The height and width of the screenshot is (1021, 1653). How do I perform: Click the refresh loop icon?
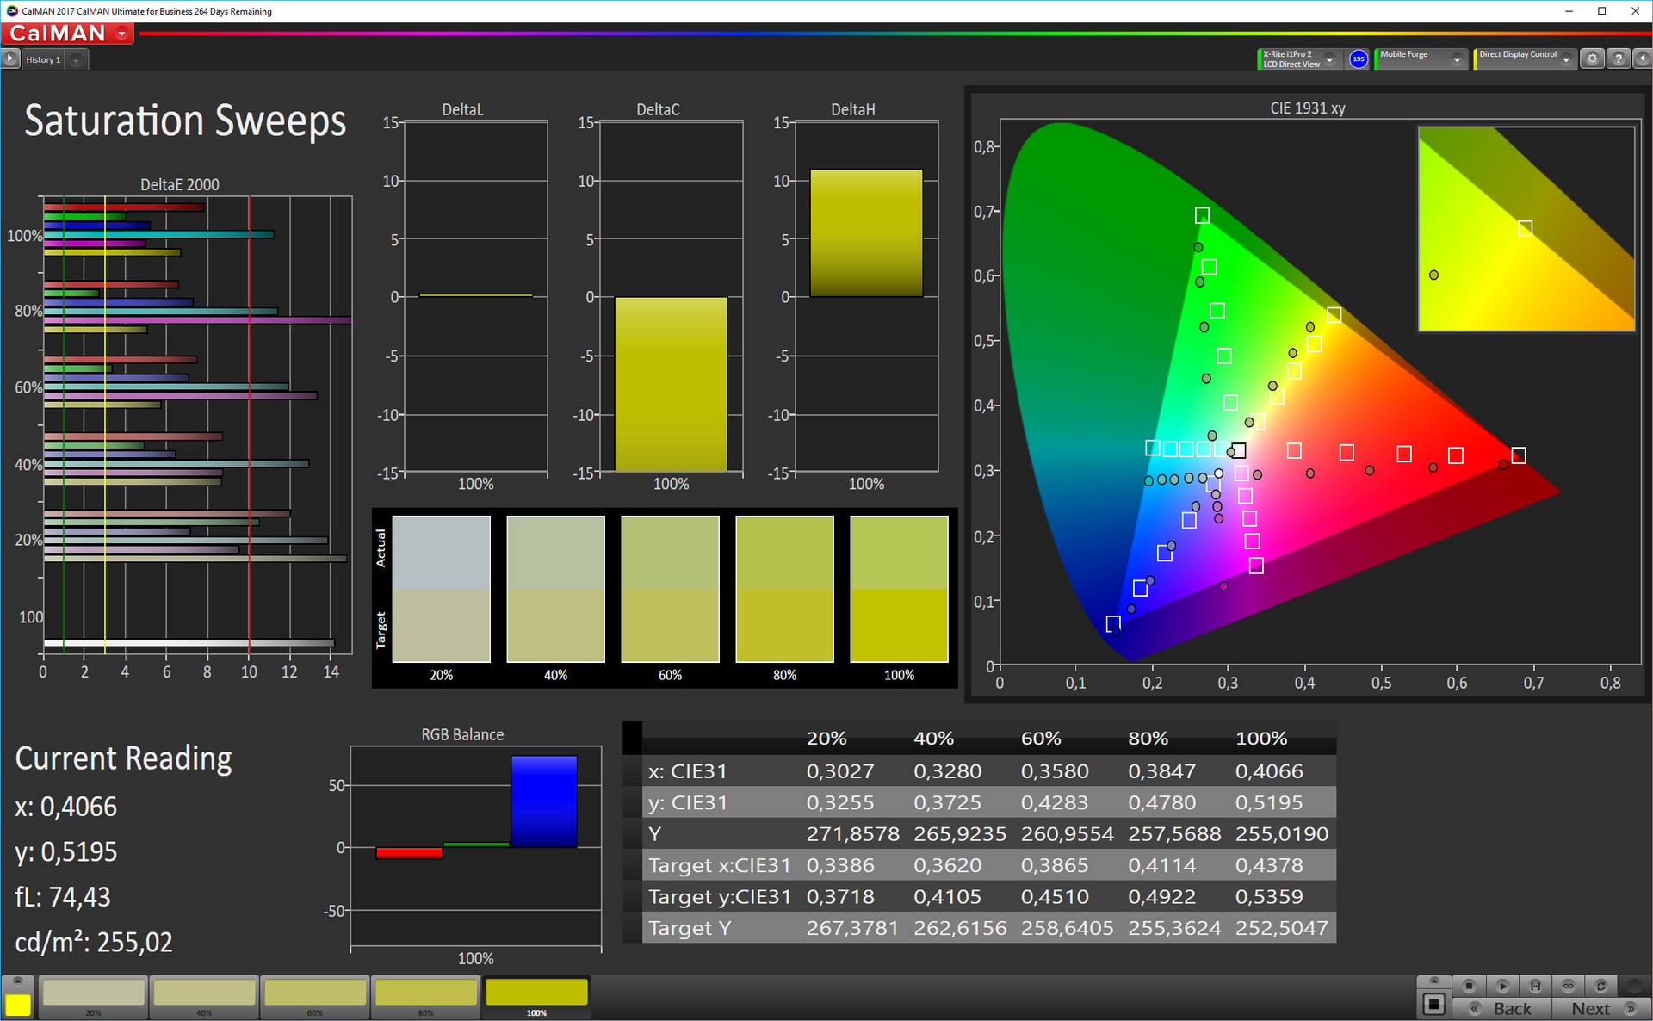(1600, 986)
